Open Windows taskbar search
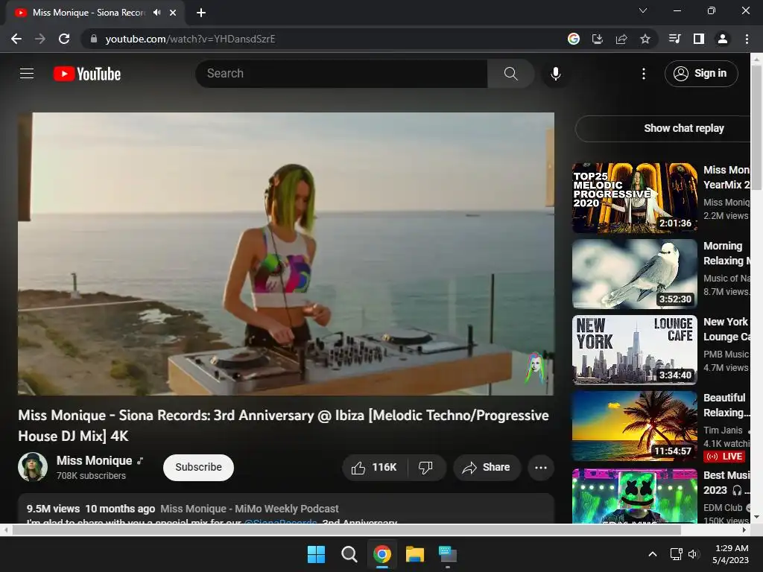 (349, 554)
